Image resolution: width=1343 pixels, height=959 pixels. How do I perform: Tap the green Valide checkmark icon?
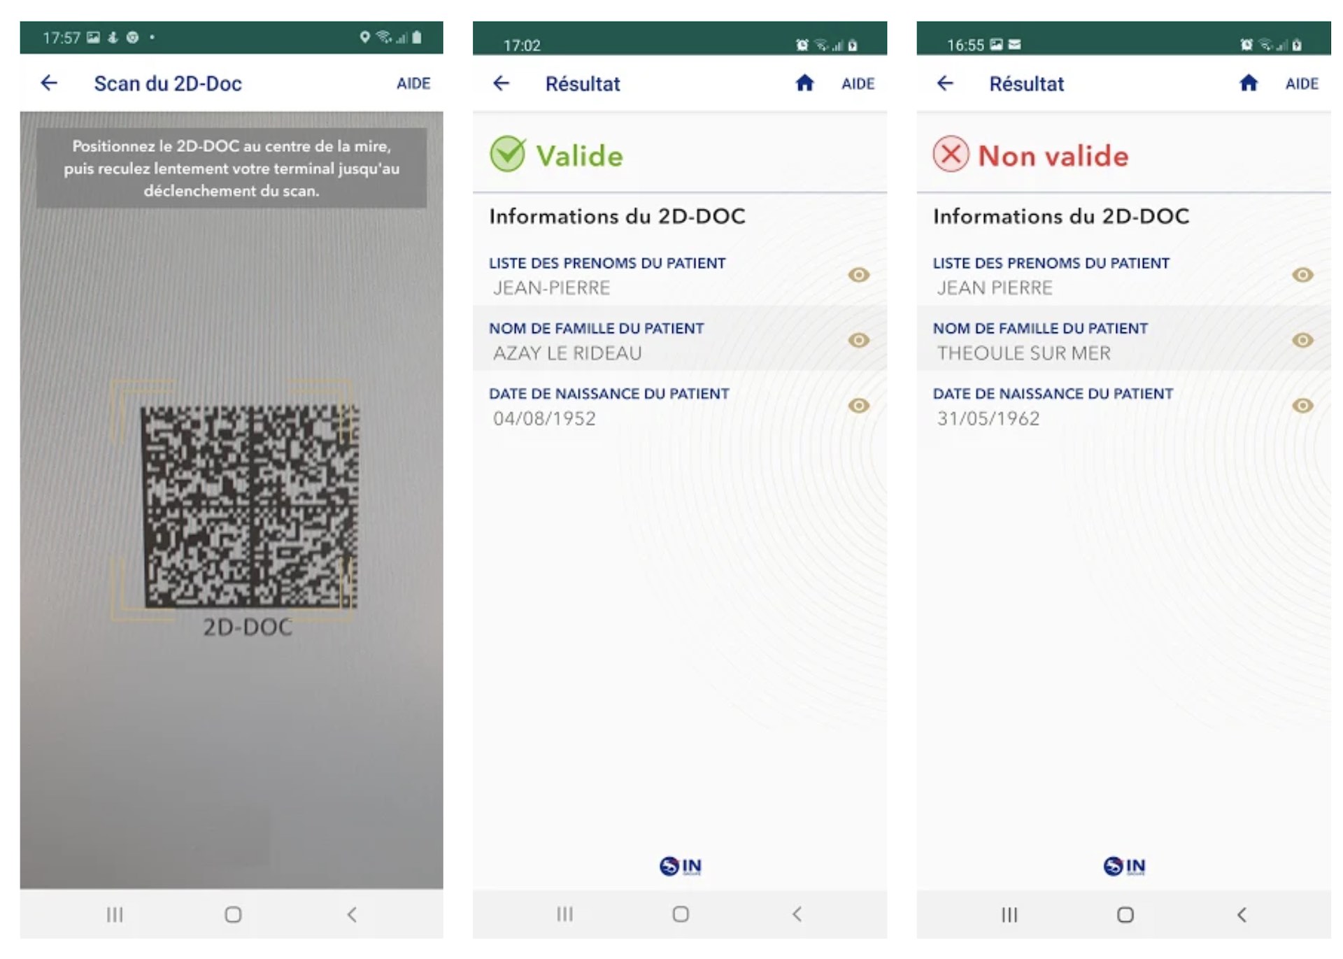coord(508,154)
